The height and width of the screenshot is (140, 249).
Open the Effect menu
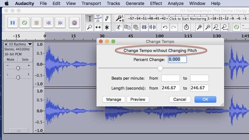click(x=156, y=3)
